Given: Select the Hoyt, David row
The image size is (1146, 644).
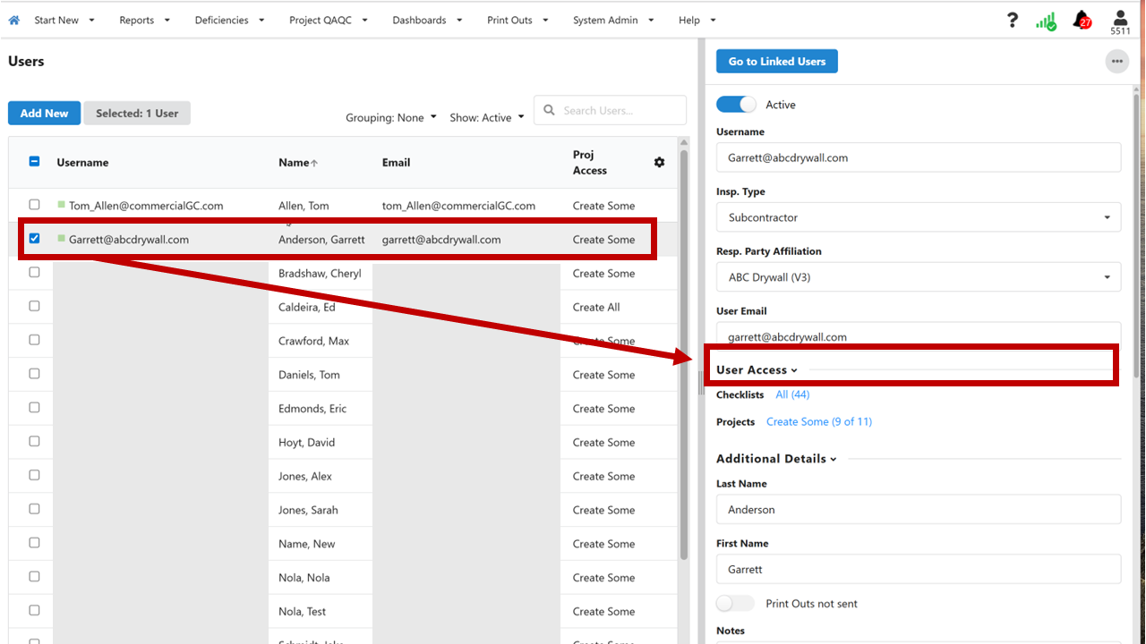Looking at the screenshot, I should [x=343, y=443].
